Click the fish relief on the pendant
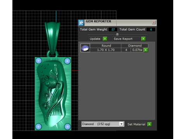 [51, 82]
